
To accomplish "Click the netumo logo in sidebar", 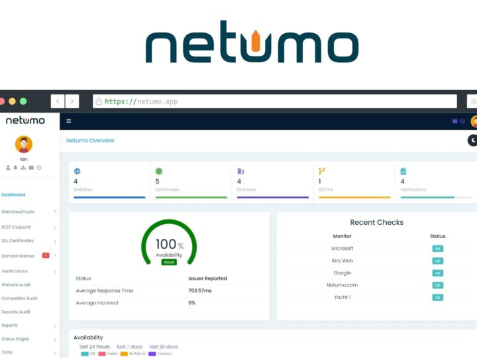I will point(25,121).
